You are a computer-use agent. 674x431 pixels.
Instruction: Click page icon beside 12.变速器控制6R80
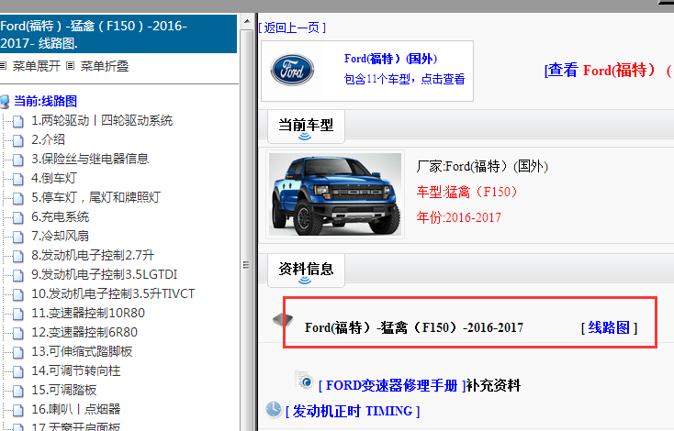pos(18,333)
